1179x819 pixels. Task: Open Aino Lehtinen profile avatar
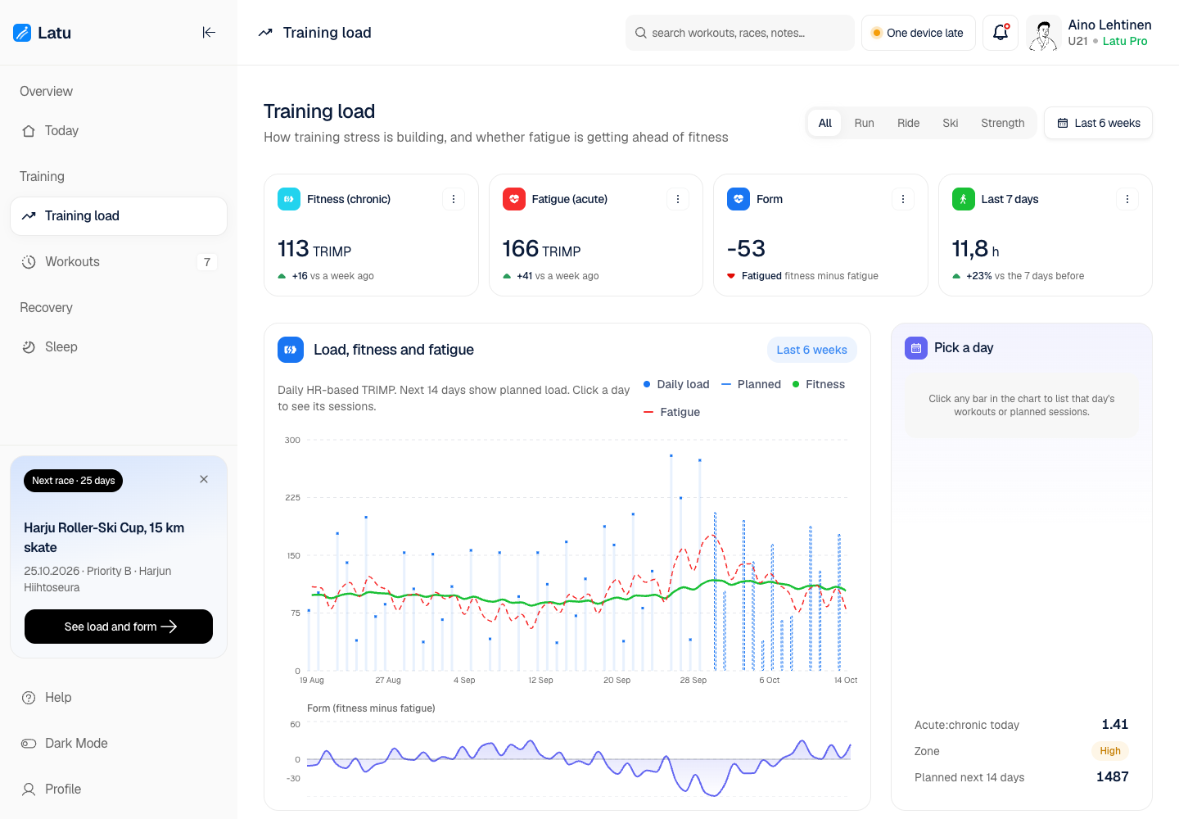(1043, 33)
